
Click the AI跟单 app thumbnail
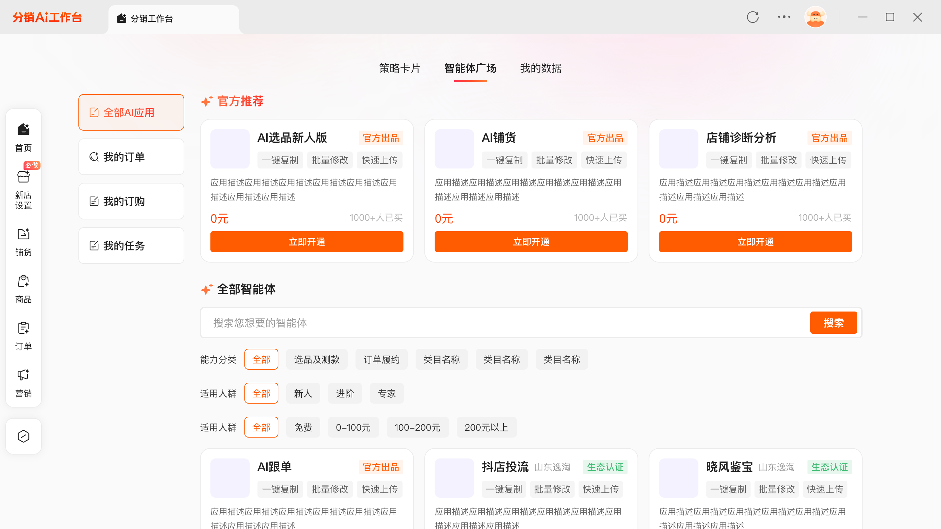click(x=230, y=477)
